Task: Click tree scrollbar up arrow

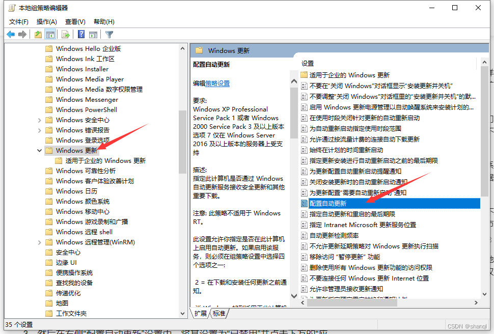Action: 182,48
